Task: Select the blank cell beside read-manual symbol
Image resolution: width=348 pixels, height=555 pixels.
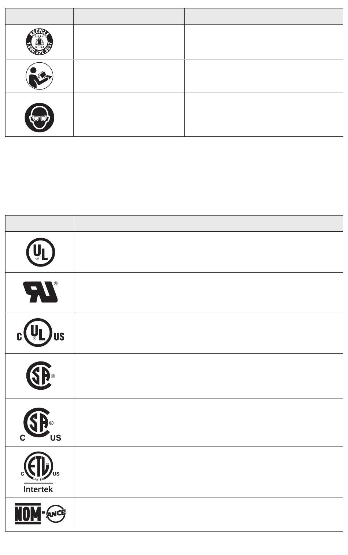Action: pyautogui.click(x=129, y=76)
